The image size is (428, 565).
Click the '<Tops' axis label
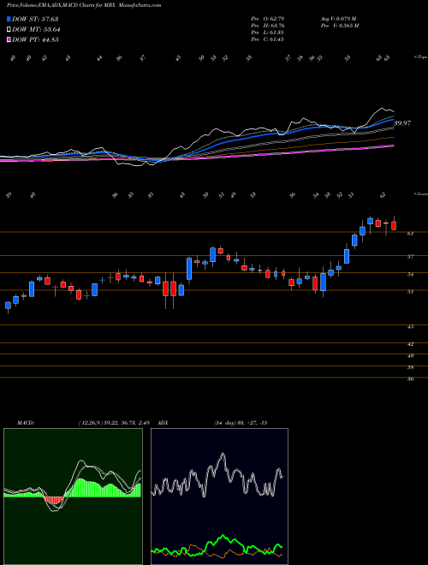[420, 57]
